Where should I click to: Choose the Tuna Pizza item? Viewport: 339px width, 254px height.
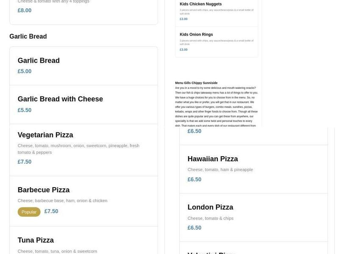[36, 240]
